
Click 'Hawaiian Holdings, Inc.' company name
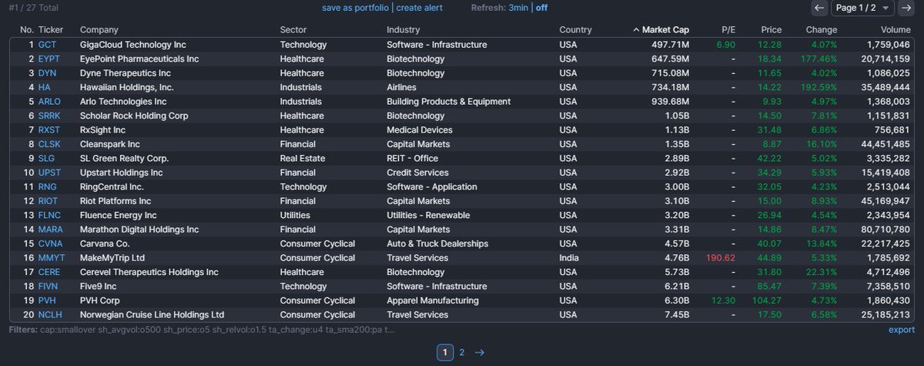(x=127, y=87)
